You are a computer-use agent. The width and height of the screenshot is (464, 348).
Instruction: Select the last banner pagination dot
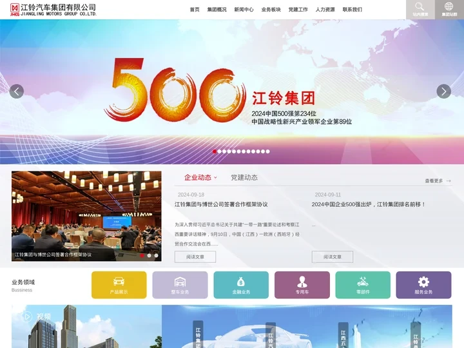tap(267, 151)
